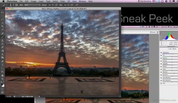Image resolution: width=178 pixels, height=103 pixels.
Task: Select the Move tool
Action: point(2,13)
